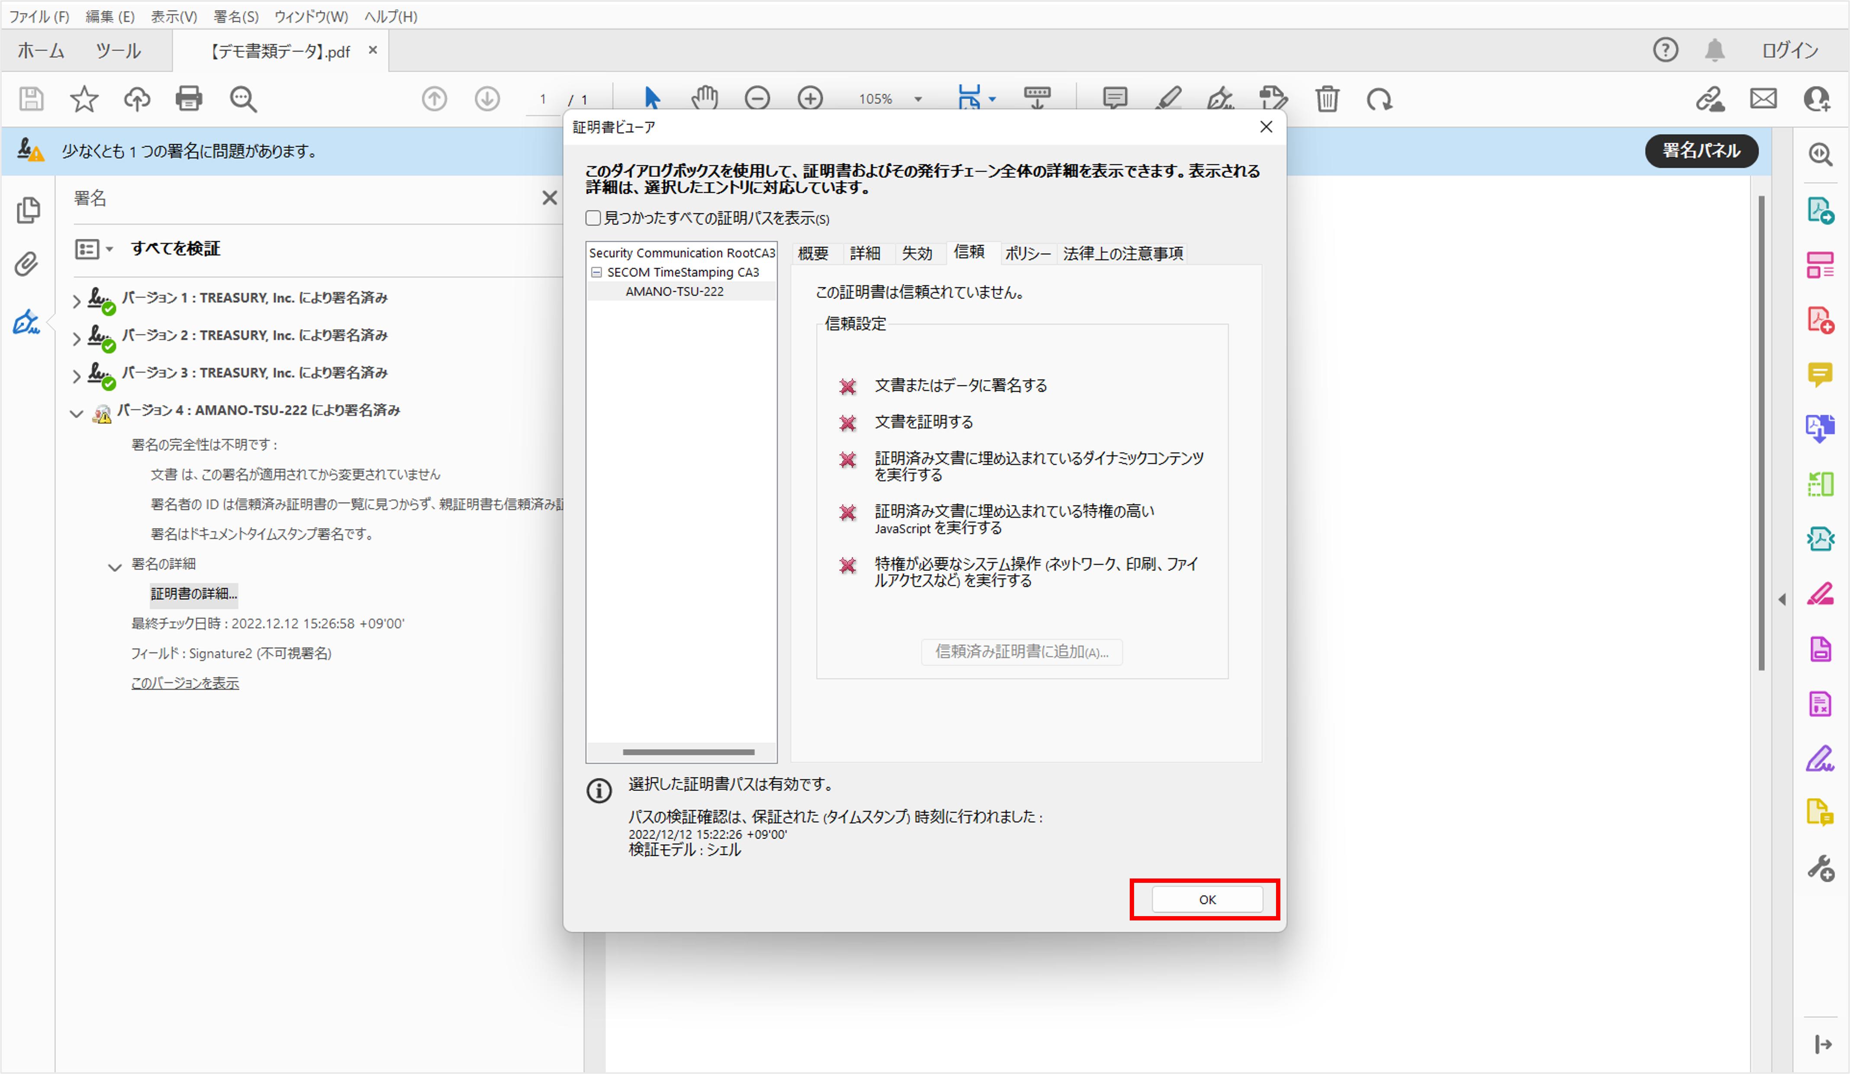Click the print icon in toolbar
This screenshot has width=1850, height=1074.
(x=189, y=98)
